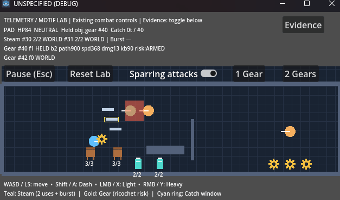340x200 pixels.
Task: Click the 'Teal: Steam (2 uses + burst)' legend
Action: 40,193
